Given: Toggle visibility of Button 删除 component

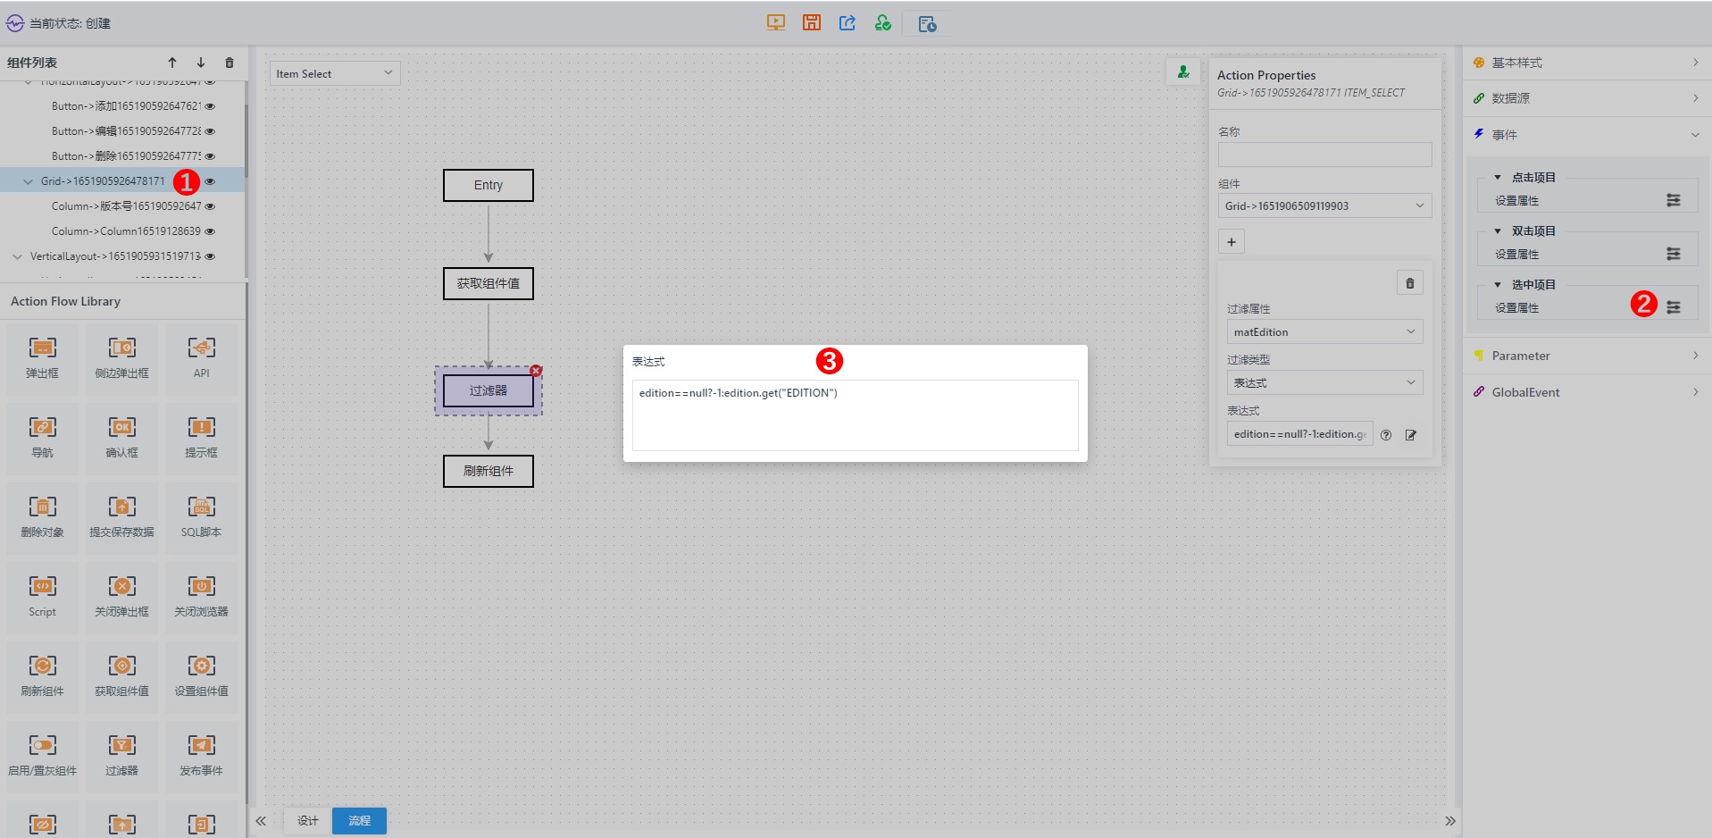Looking at the screenshot, I should (x=210, y=156).
